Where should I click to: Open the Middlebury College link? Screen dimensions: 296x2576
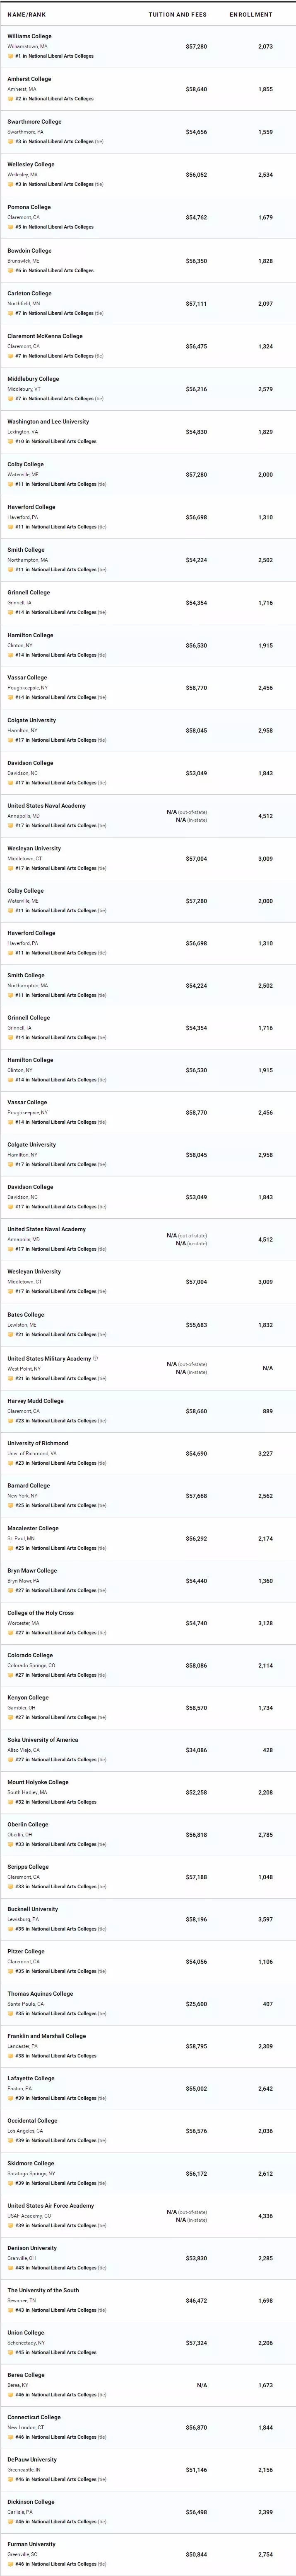(x=33, y=379)
